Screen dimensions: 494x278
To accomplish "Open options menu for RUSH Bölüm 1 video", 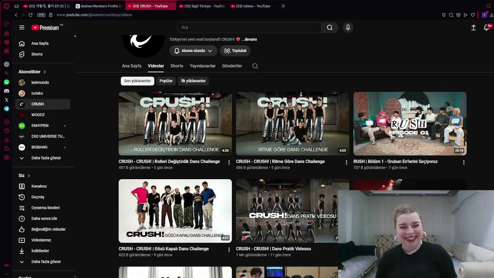I will (x=464, y=163).
